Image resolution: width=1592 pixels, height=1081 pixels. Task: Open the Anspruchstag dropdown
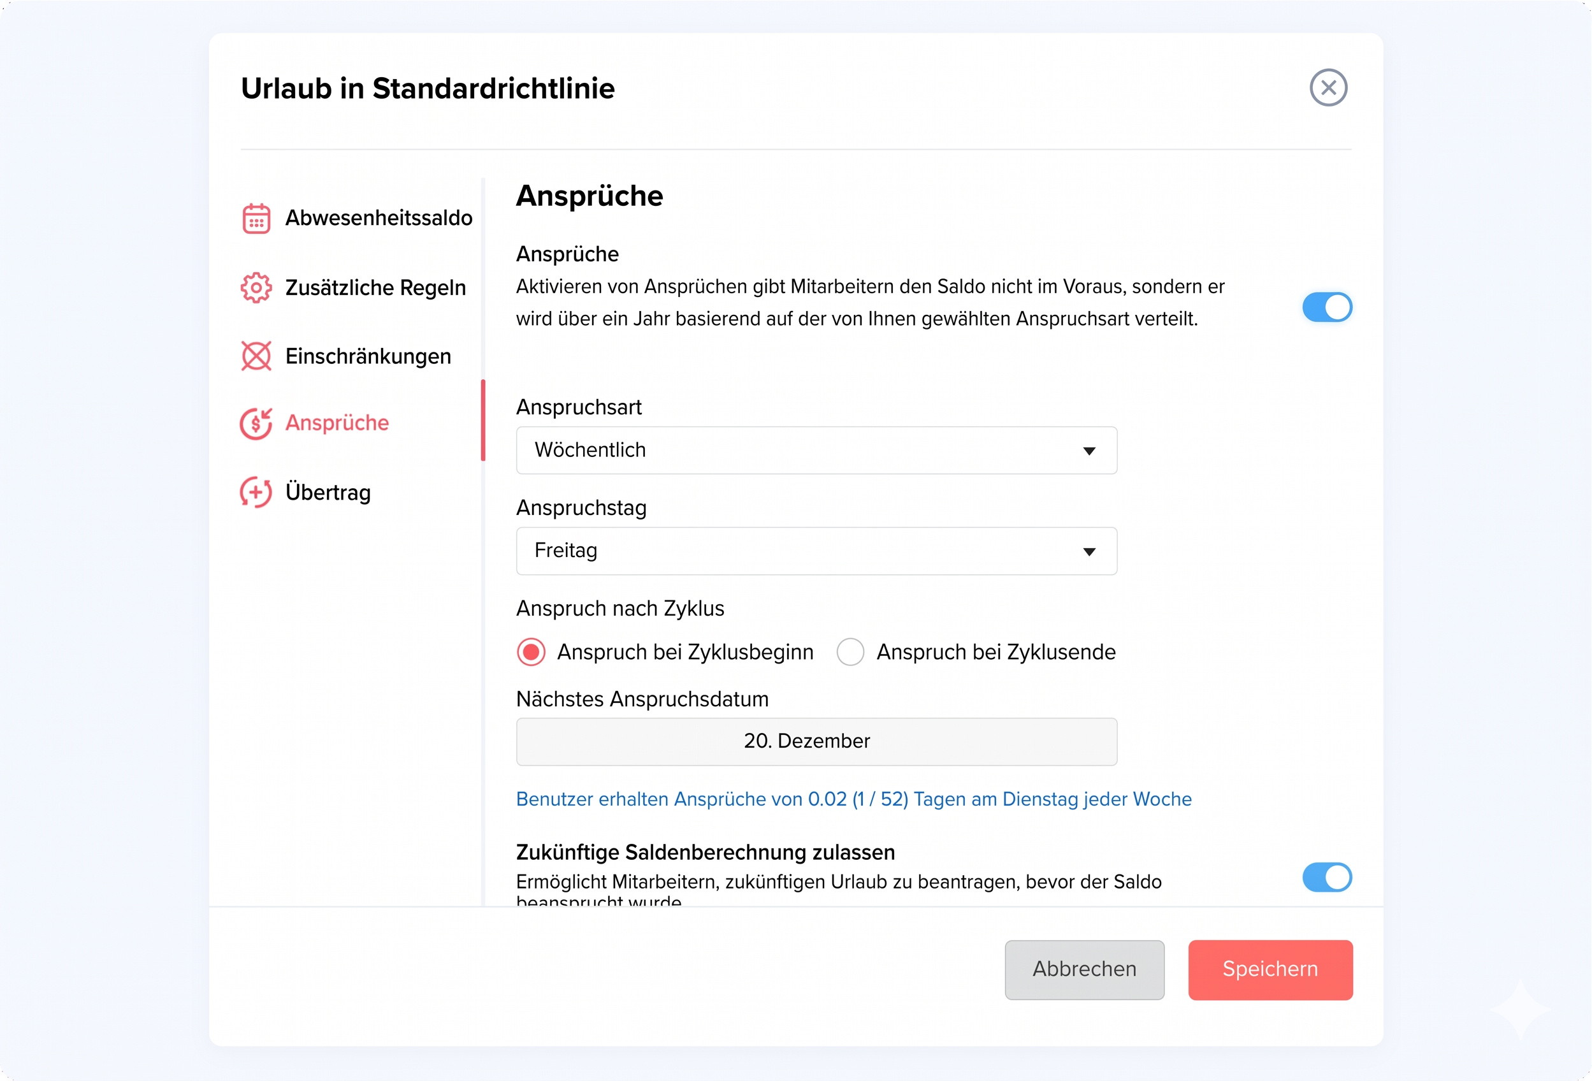point(815,551)
